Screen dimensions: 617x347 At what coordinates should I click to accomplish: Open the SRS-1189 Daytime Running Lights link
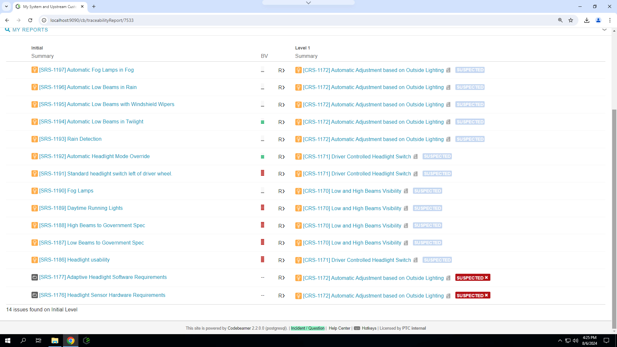coord(81,208)
